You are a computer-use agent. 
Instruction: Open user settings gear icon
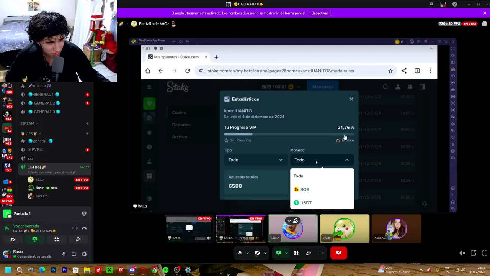click(x=84, y=254)
